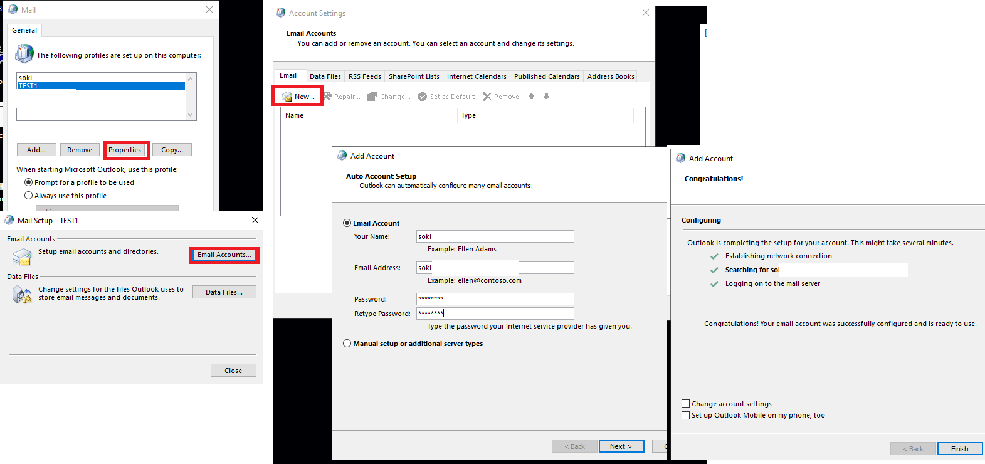Click the Set as Default checkmark icon
Viewport: 985px width, 464px height.
(x=423, y=97)
